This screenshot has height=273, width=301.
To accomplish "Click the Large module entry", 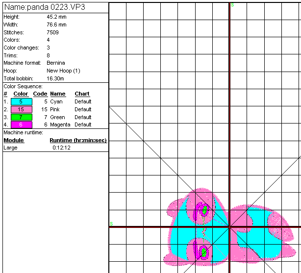I will coord(10,148).
